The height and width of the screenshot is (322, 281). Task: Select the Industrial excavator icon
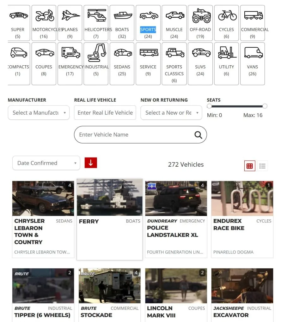(x=97, y=53)
